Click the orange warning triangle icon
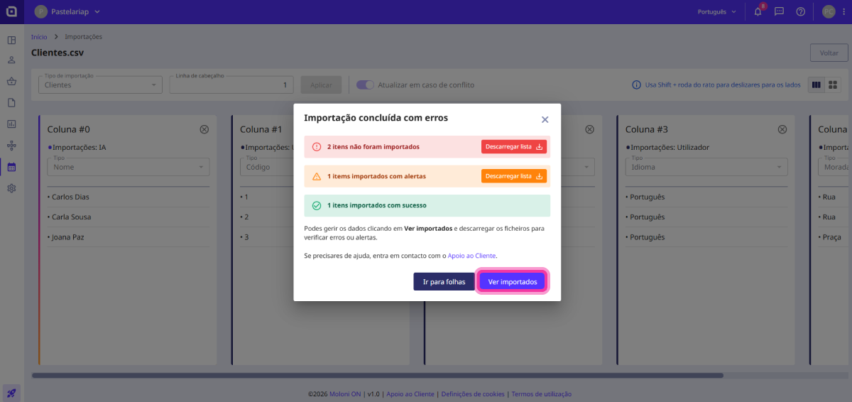The image size is (852, 402). pos(317,176)
